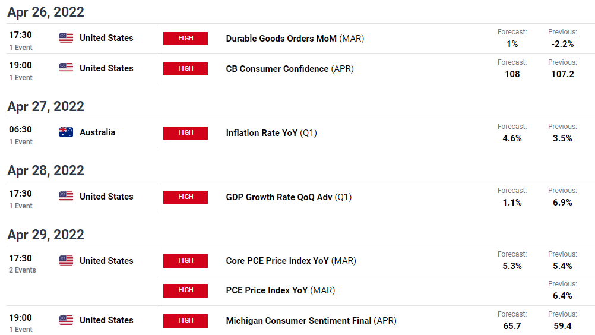Click the 06:30 time for Australia

pos(20,129)
